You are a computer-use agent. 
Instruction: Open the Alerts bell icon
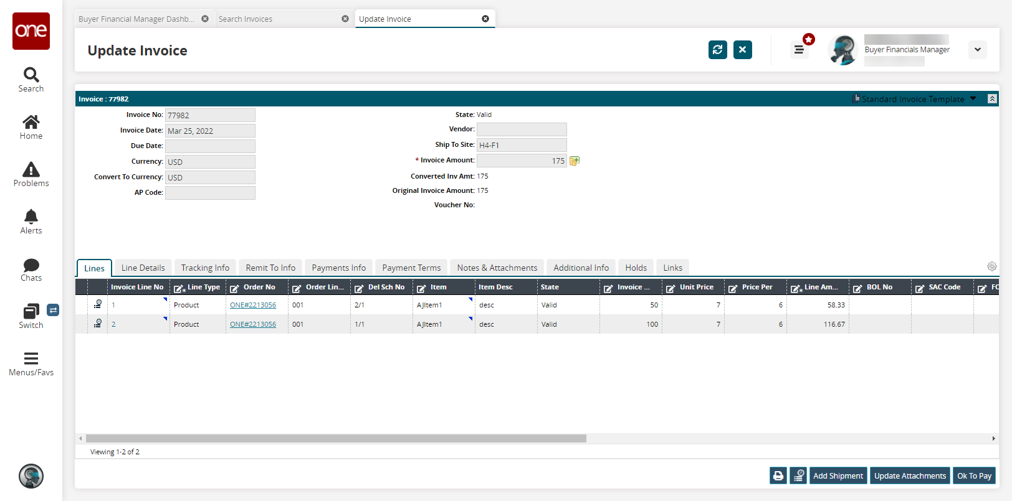[x=31, y=217]
